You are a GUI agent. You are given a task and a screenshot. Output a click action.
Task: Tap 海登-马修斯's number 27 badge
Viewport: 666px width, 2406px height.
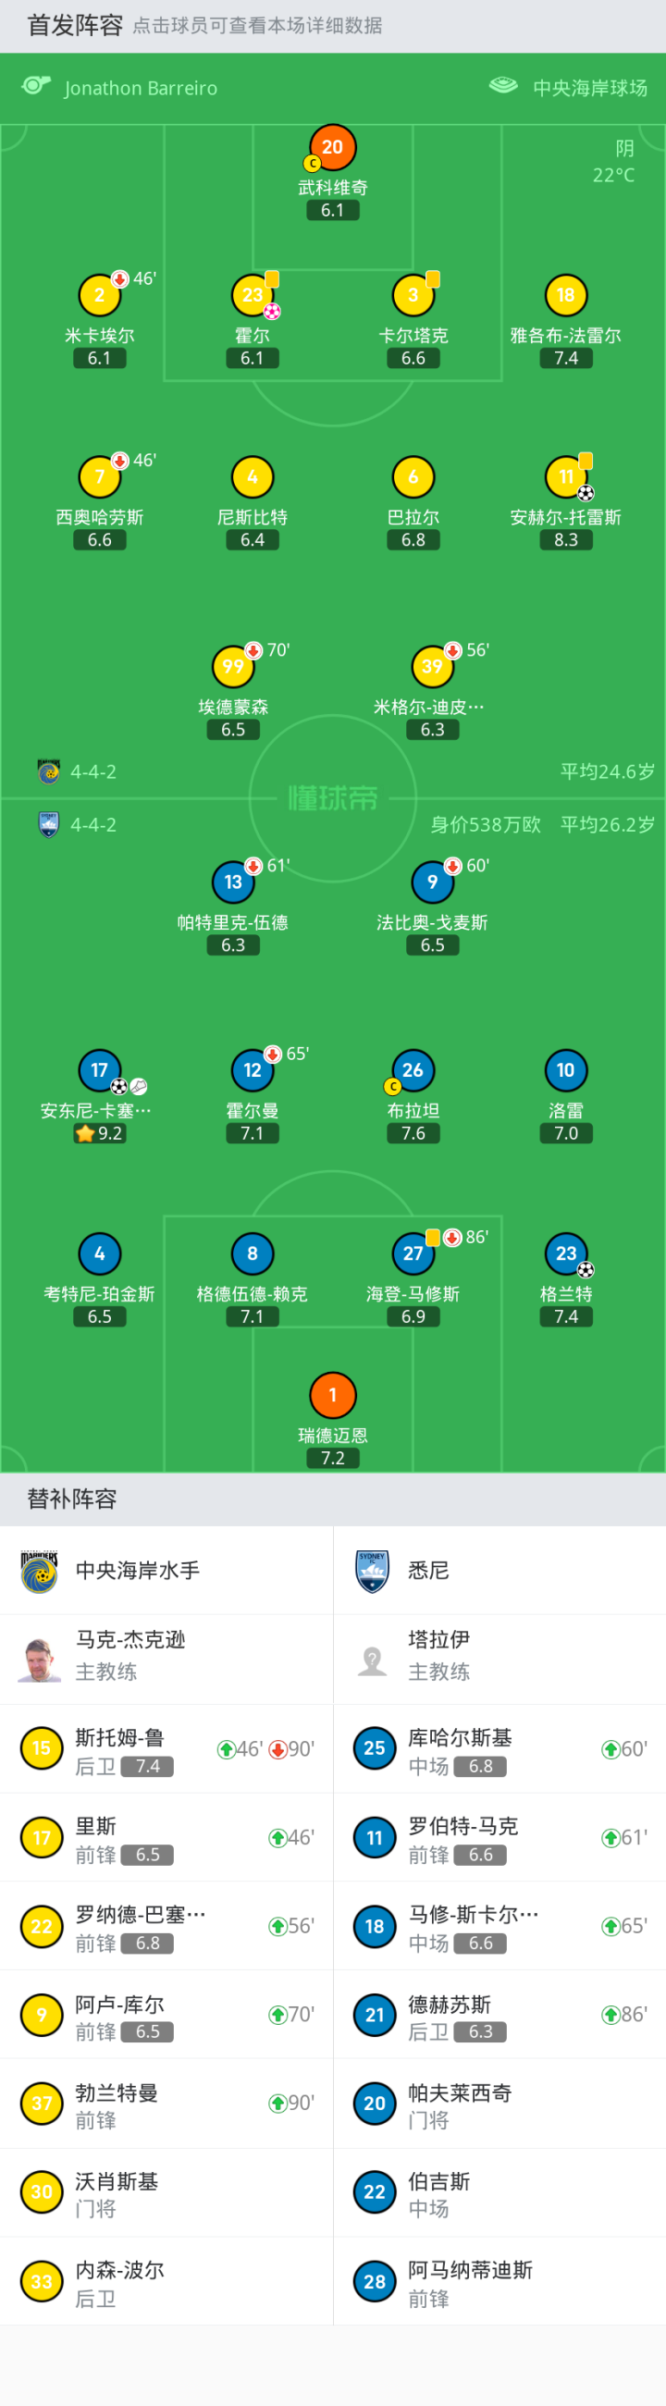[413, 1253]
